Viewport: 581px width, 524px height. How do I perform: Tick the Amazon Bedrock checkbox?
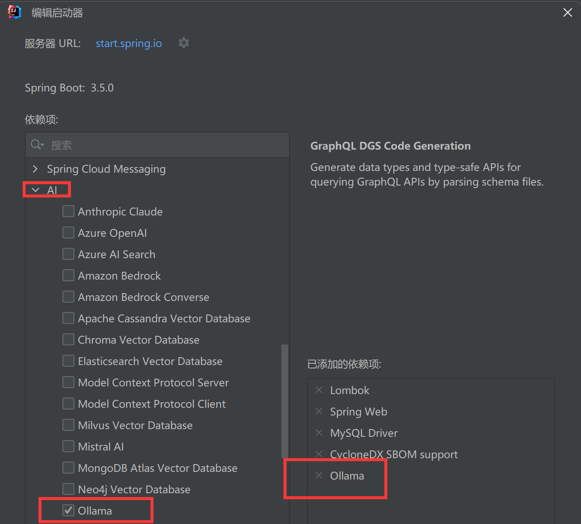tap(68, 275)
